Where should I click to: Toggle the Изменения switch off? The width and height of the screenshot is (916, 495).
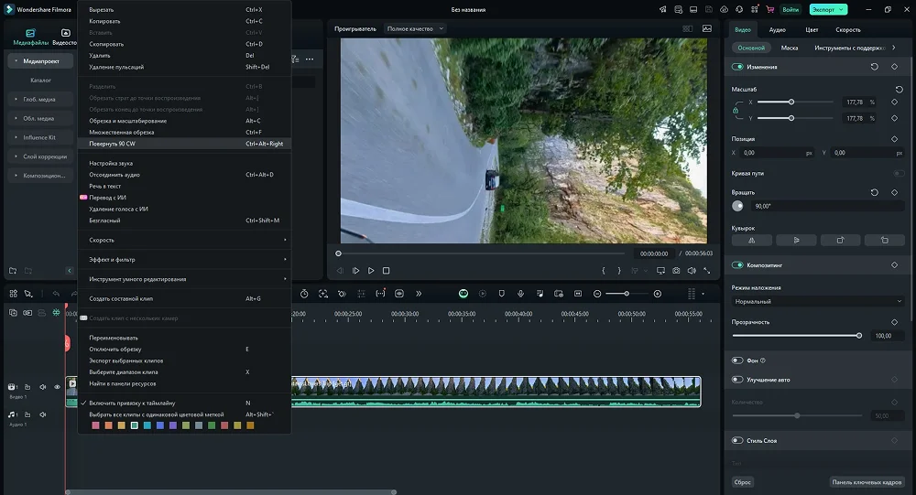point(737,67)
